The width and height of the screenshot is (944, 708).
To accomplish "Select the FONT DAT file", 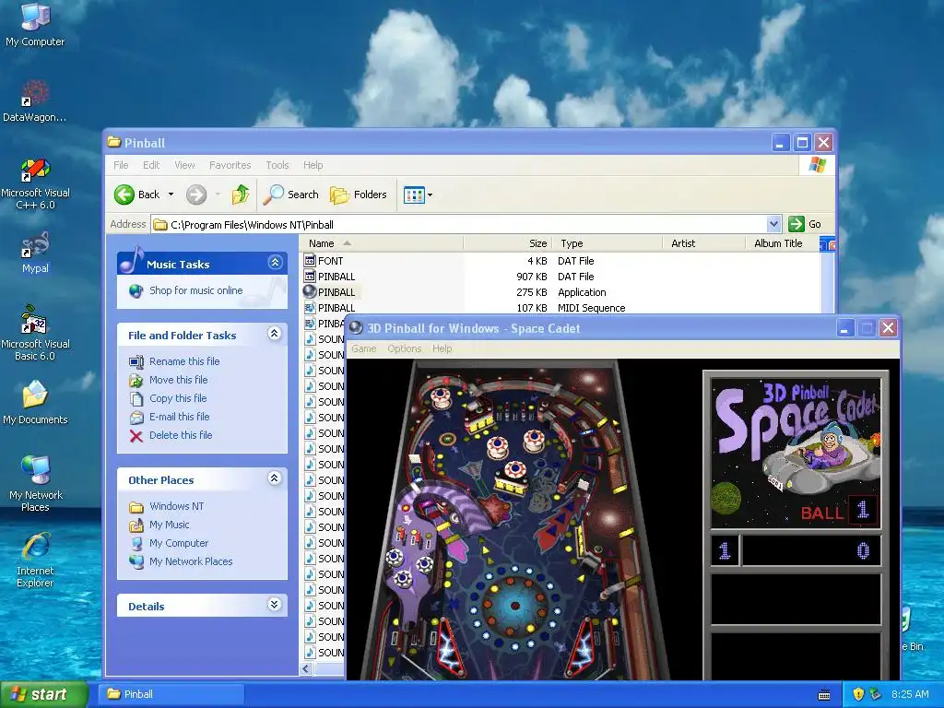I will [x=324, y=261].
